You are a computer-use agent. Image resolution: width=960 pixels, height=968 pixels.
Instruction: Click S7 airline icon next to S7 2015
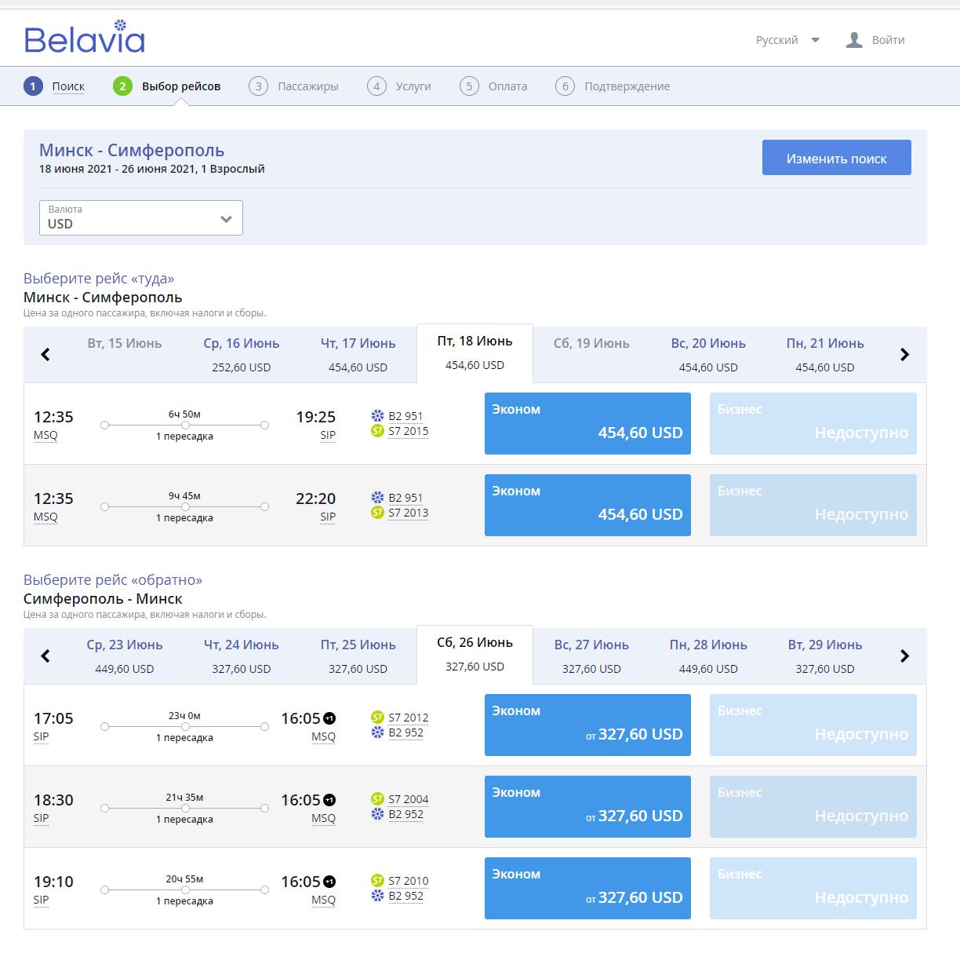tap(377, 431)
